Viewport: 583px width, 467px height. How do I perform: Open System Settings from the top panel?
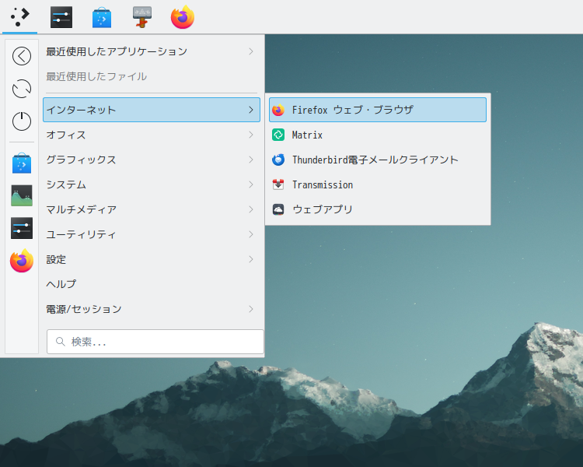pos(61,17)
